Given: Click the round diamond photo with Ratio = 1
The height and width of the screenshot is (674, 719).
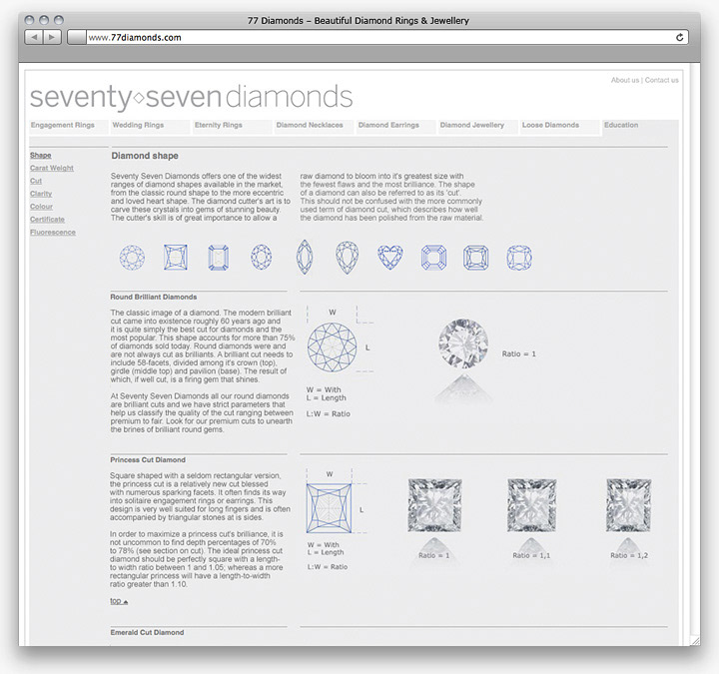Looking at the screenshot, I should click(463, 343).
